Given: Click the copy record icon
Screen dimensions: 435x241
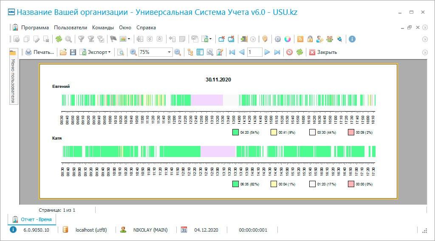Looking at the screenshot, I should pos(26,39).
